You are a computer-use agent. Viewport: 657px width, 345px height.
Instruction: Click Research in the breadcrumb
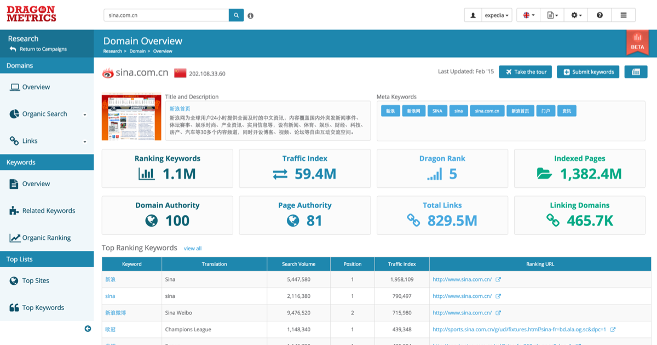coord(112,50)
